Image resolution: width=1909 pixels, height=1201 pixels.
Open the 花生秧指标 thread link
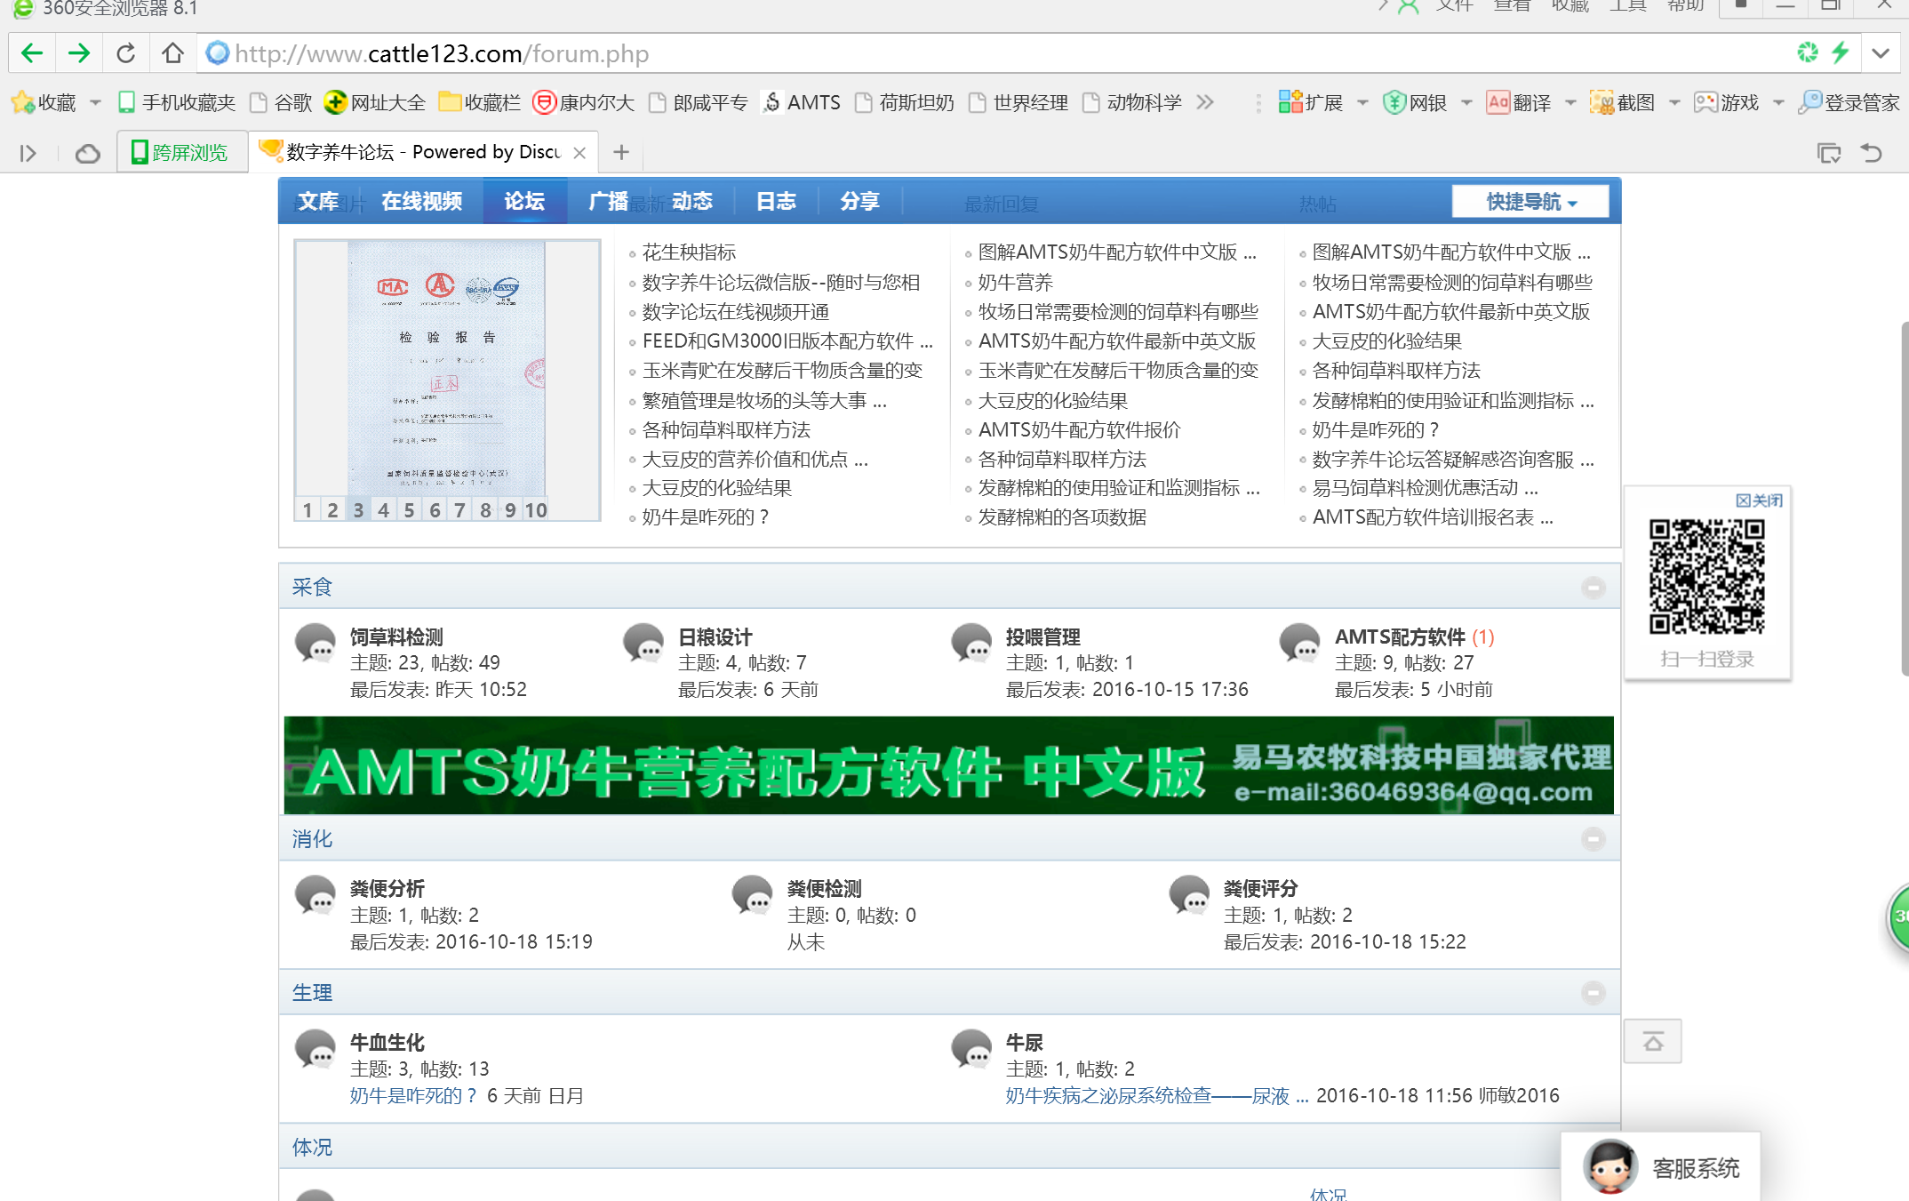click(x=689, y=252)
